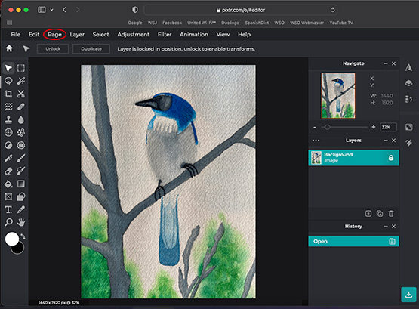Open the Select menu
Image resolution: width=419 pixels, height=309 pixels.
pyautogui.click(x=100, y=35)
